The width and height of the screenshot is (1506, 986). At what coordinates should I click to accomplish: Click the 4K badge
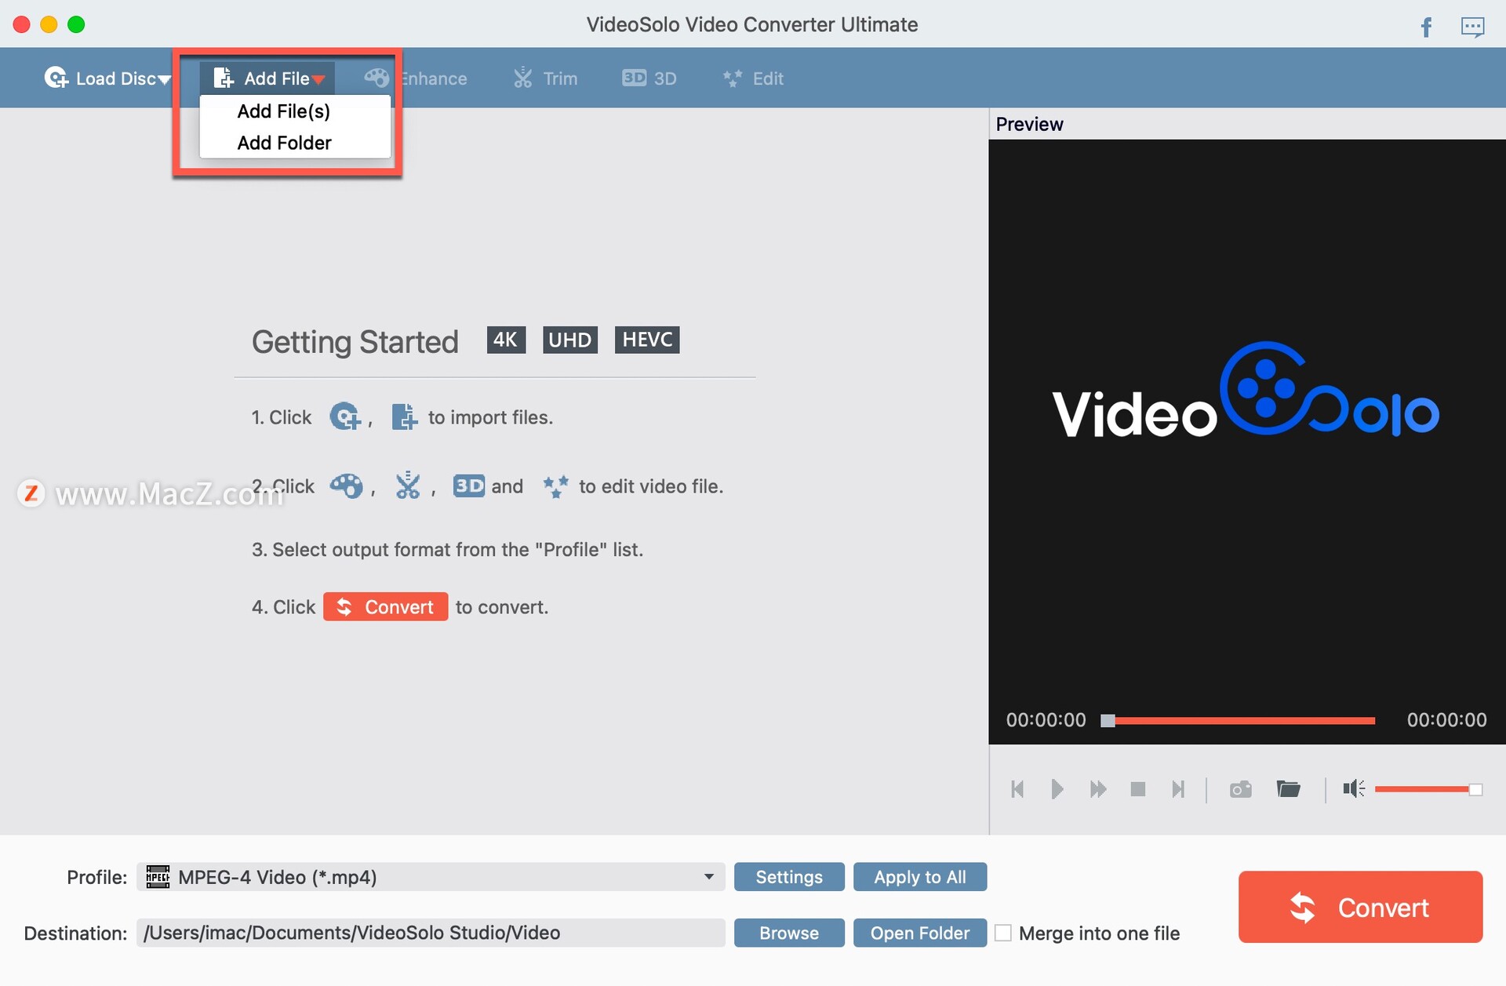coord(506,340)
